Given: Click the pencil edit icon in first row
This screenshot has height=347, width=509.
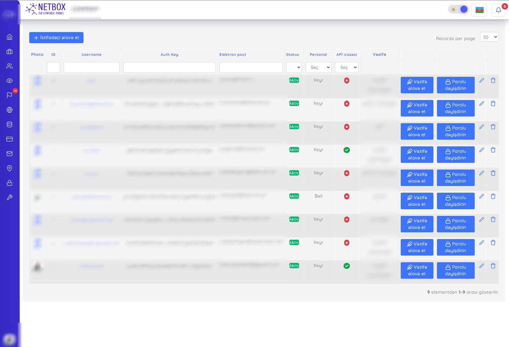Looking at the screenshot, I should click(482, 80).
